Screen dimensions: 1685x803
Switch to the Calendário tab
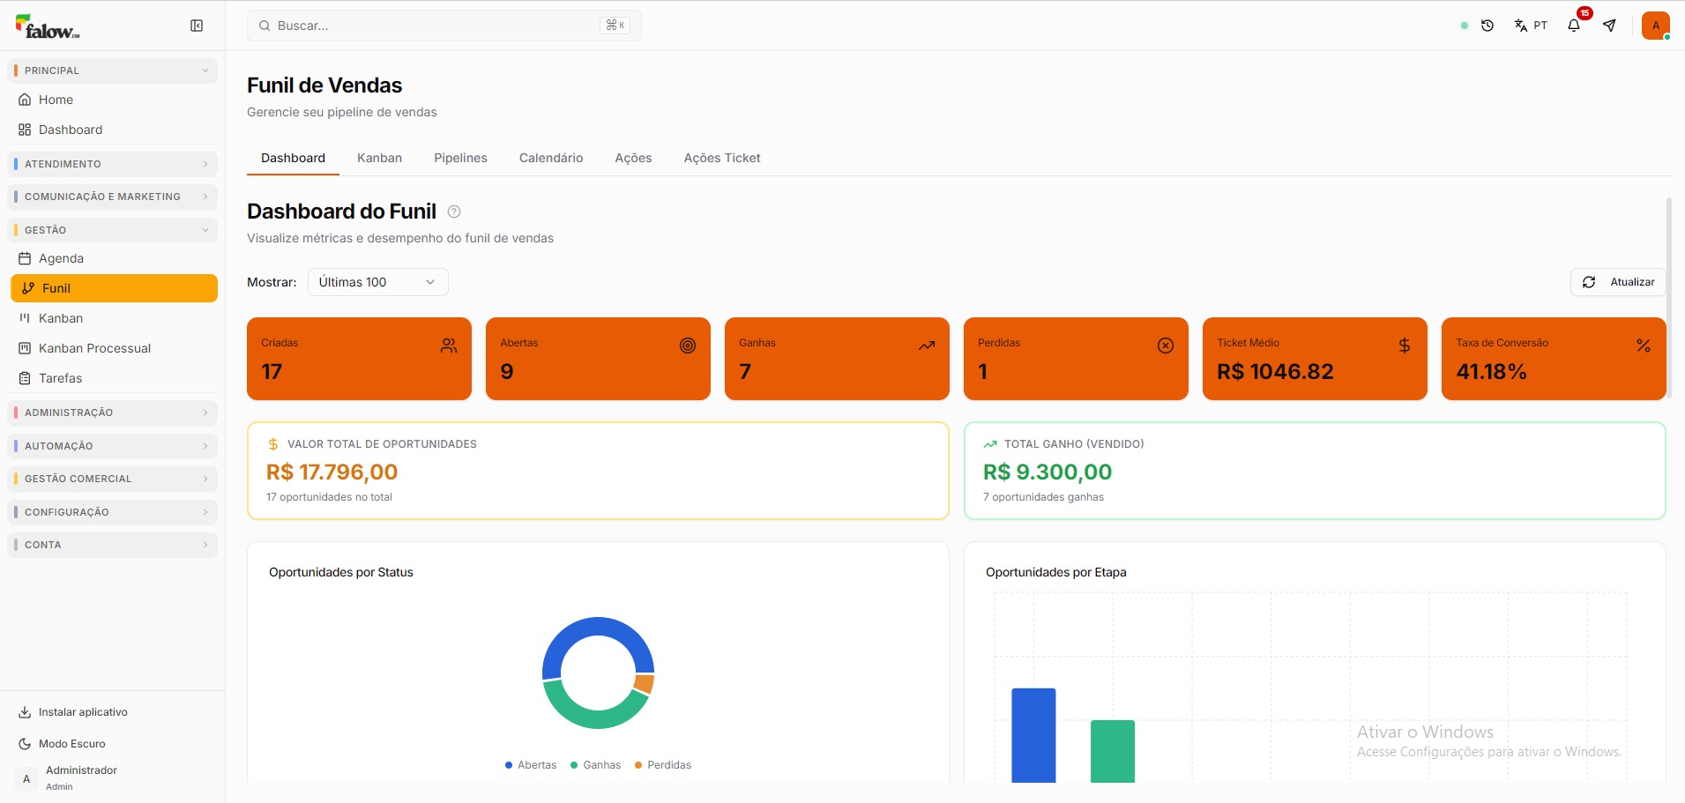[x=551, y=158]
